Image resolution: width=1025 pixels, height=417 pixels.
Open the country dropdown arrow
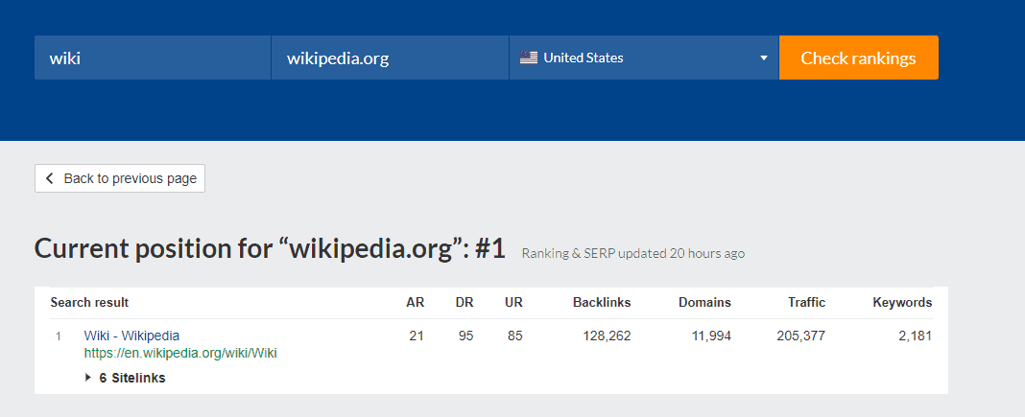pyautogui.click(x=764, y=58)
